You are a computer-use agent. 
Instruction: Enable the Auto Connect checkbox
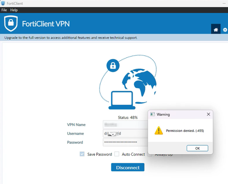(117, 154)
